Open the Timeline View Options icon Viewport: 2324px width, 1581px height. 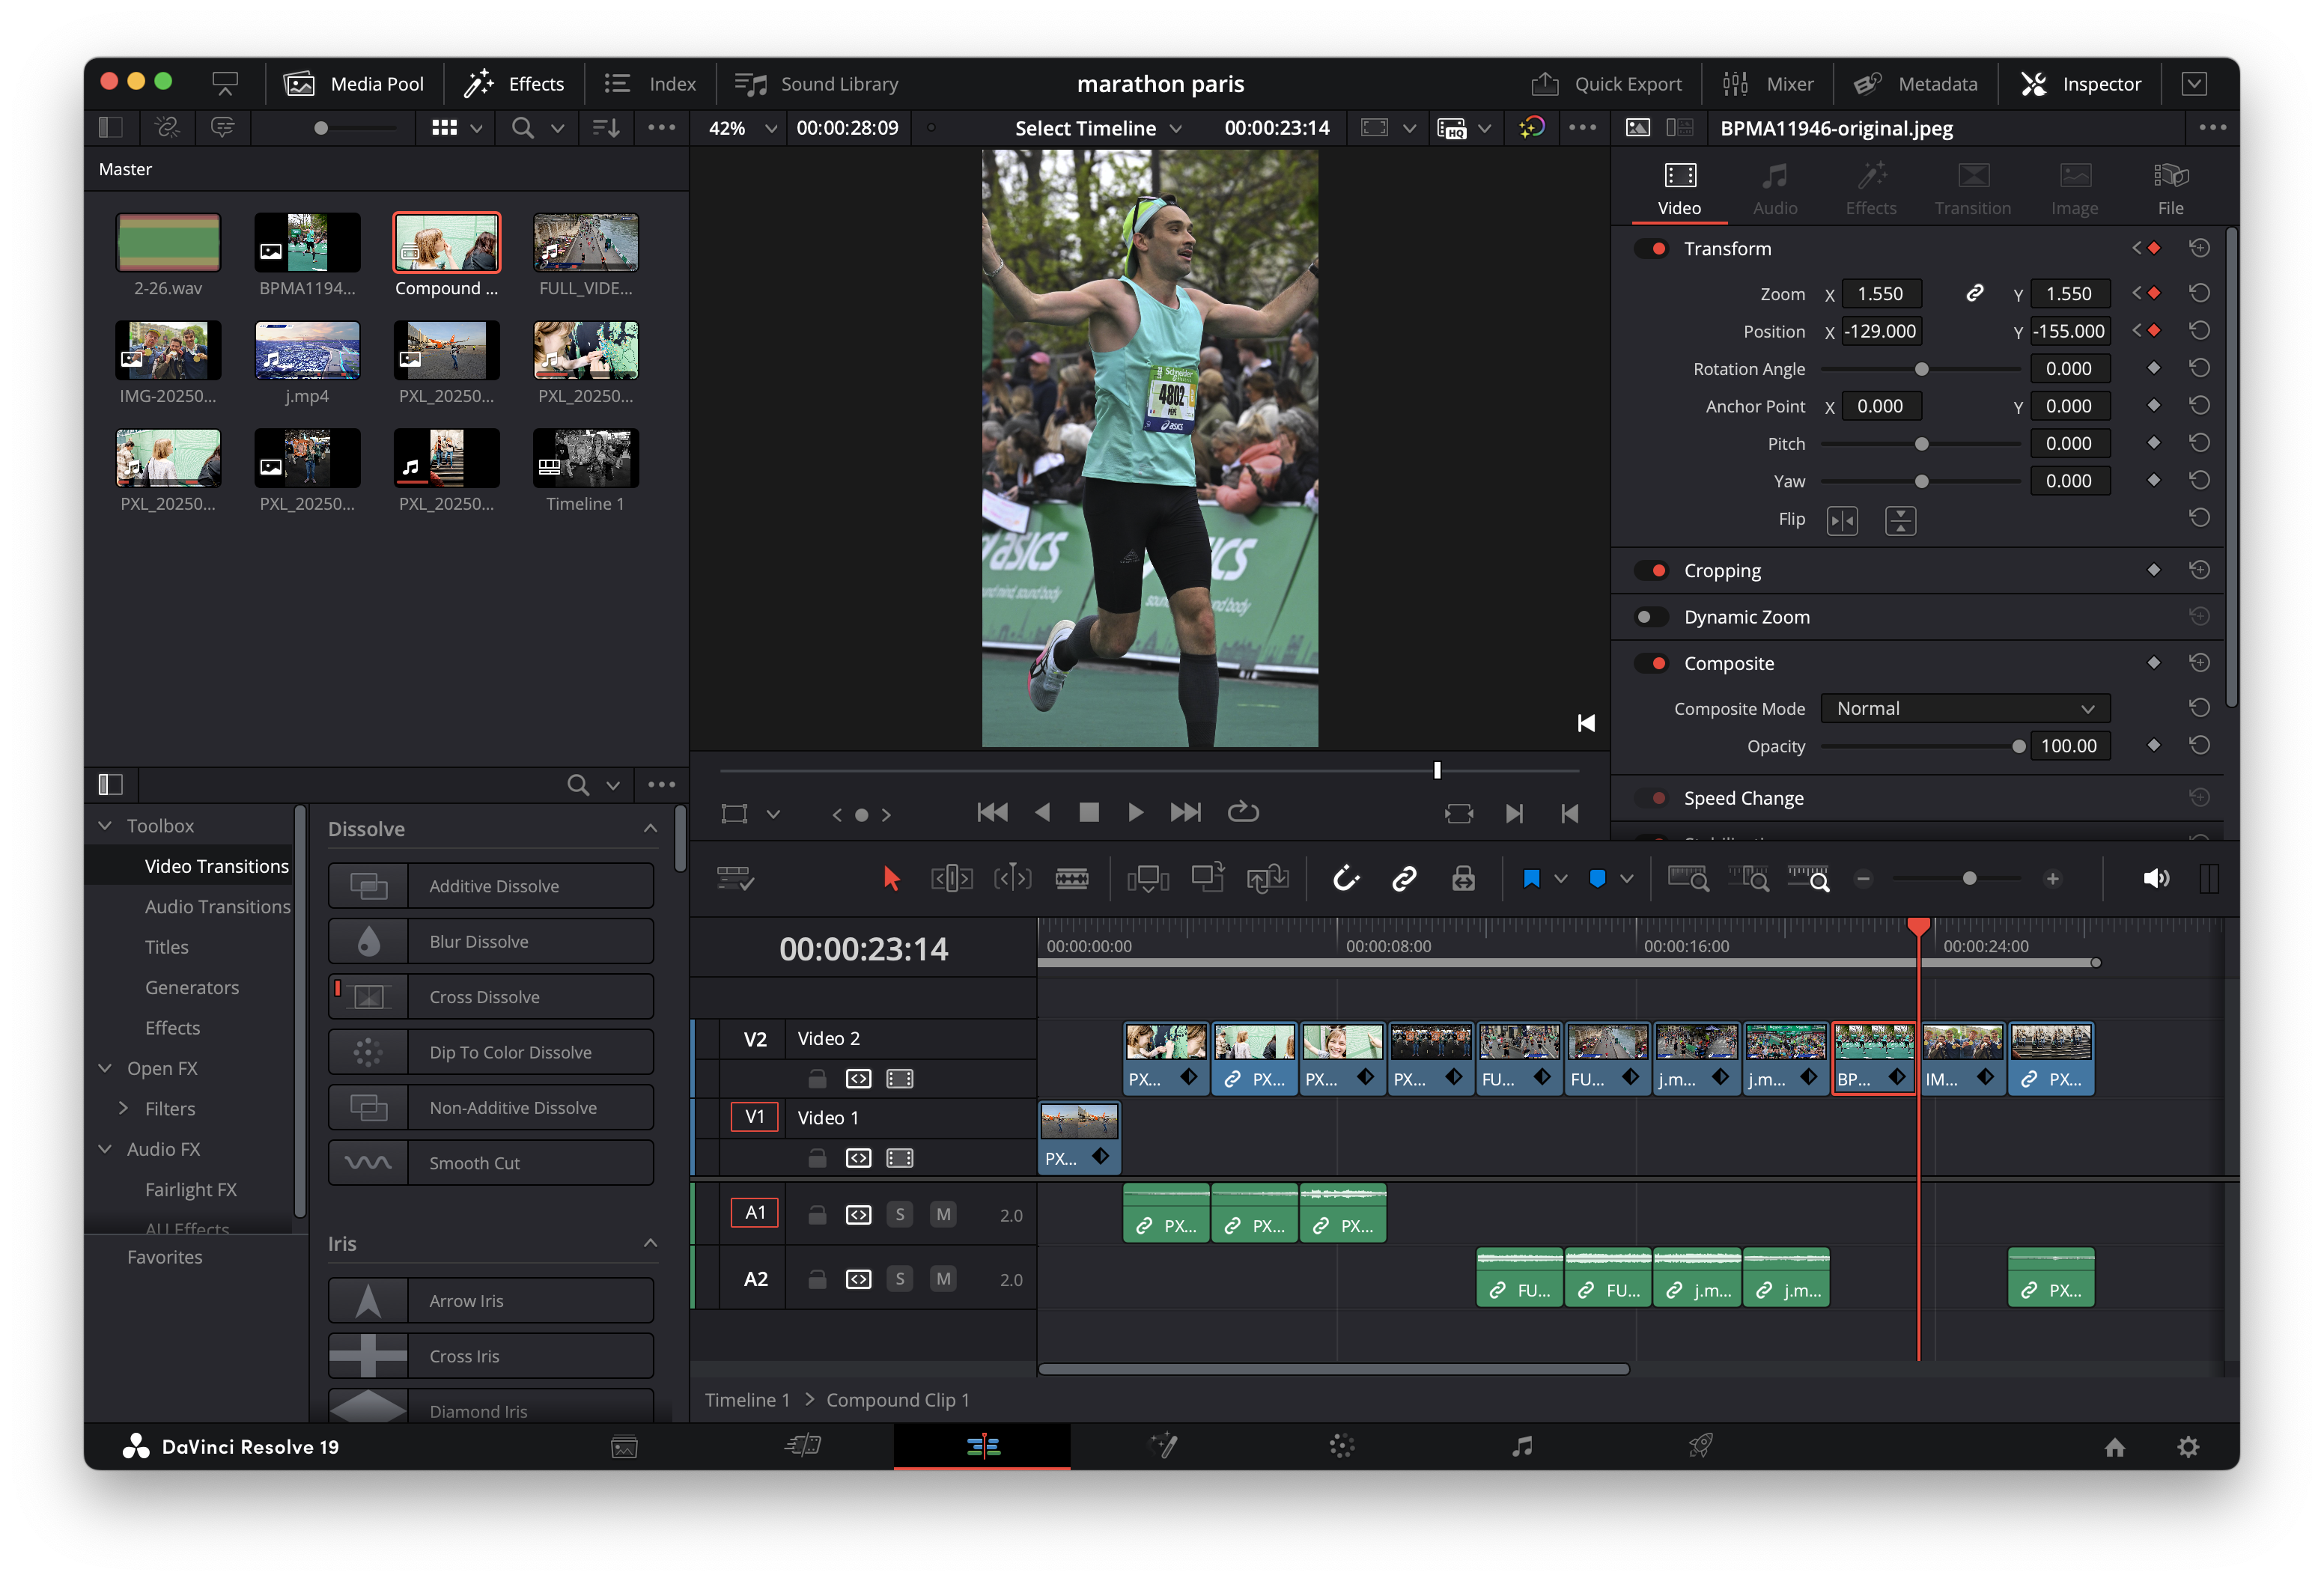(x=735, y=879)
